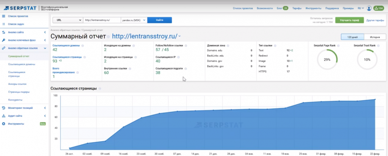Click the Мониторинг позиций clock icon

click(x=3, y=108)
